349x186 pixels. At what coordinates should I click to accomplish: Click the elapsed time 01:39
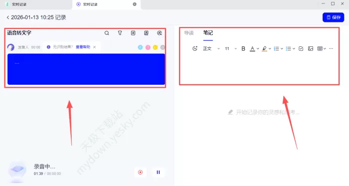[x=38, y=174]
